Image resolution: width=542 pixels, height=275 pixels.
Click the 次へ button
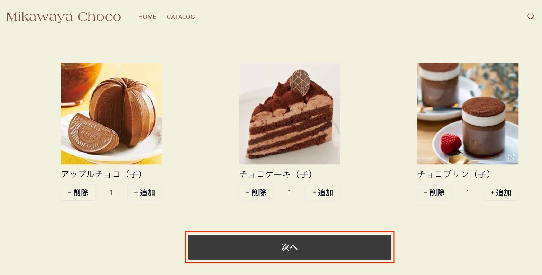(290, 247)
